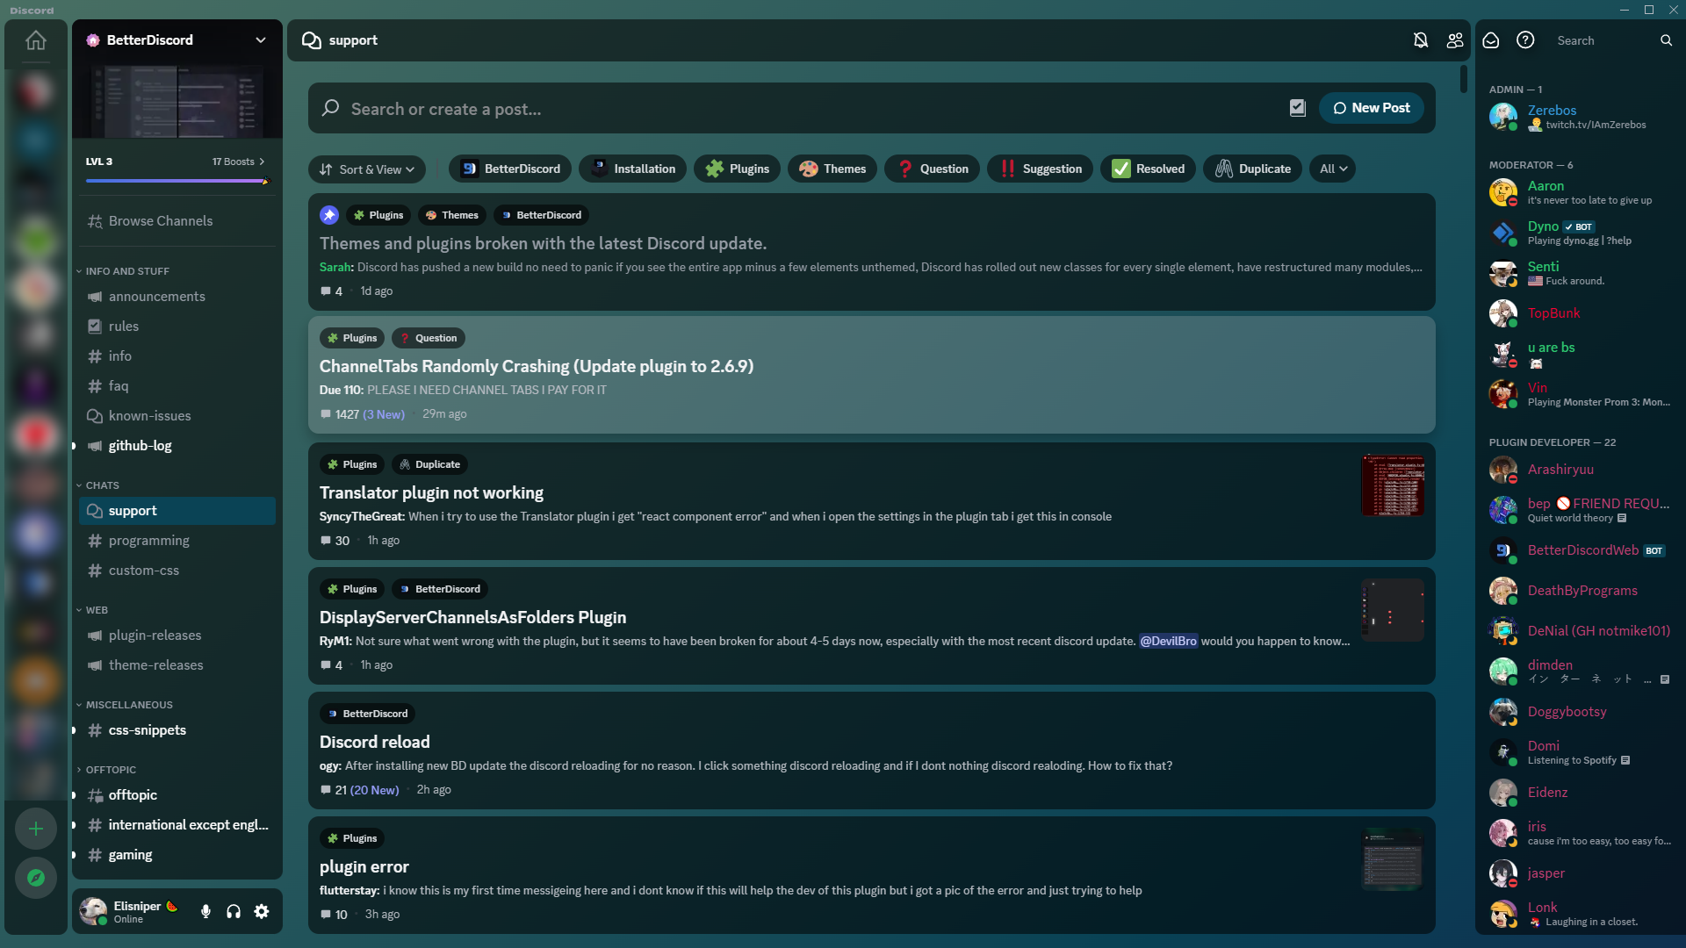Click the New Post button
Screen dimensions: 1686x948
[1371, 108]
